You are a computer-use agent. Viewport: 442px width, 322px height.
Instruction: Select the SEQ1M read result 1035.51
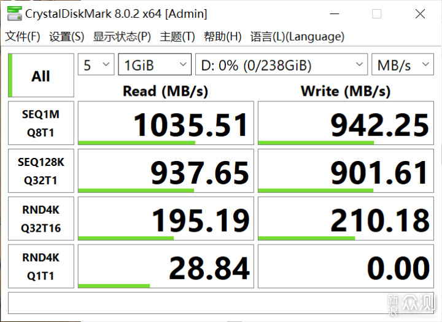166,123
